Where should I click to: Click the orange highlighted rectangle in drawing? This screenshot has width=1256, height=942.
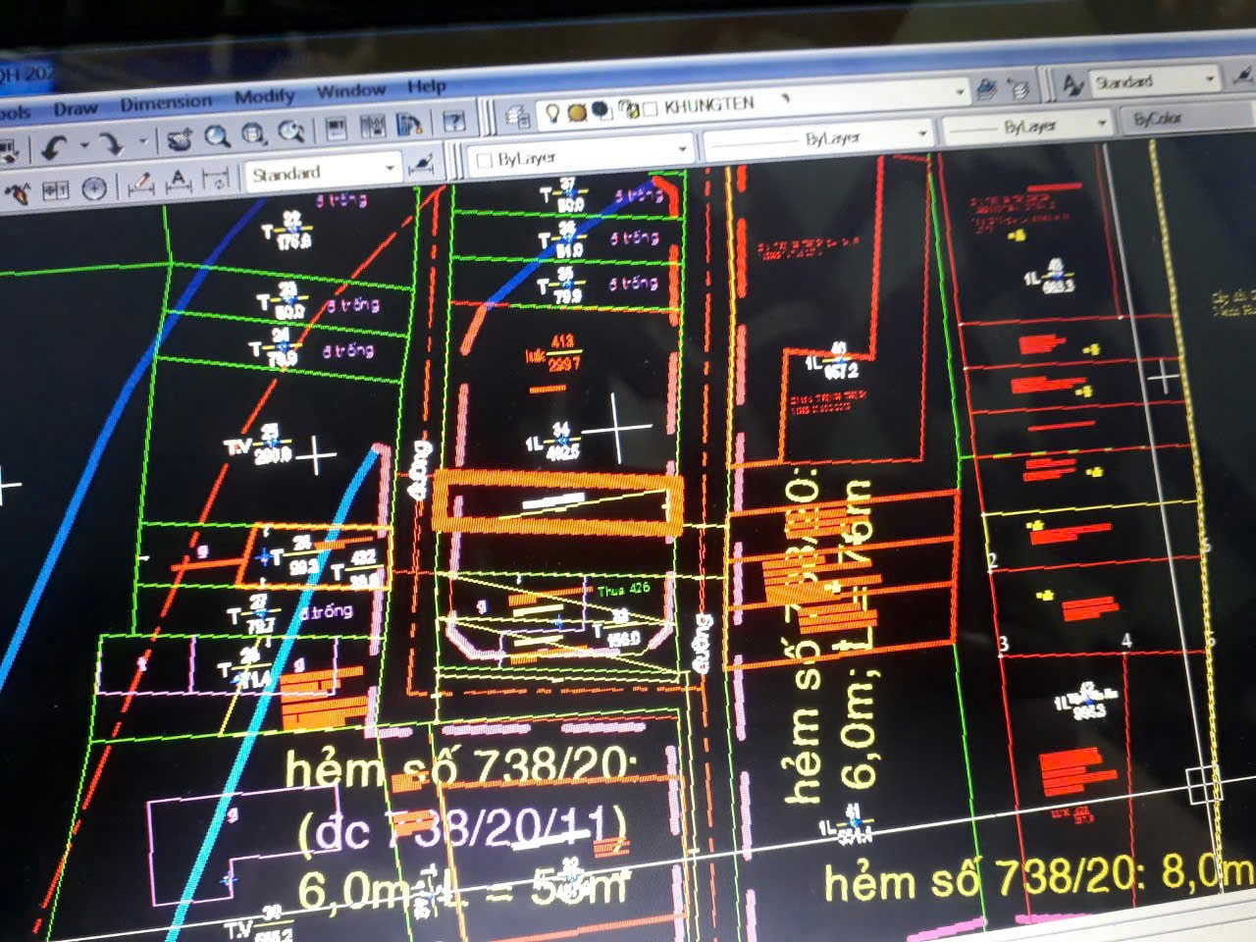click(x=557, y=503)
